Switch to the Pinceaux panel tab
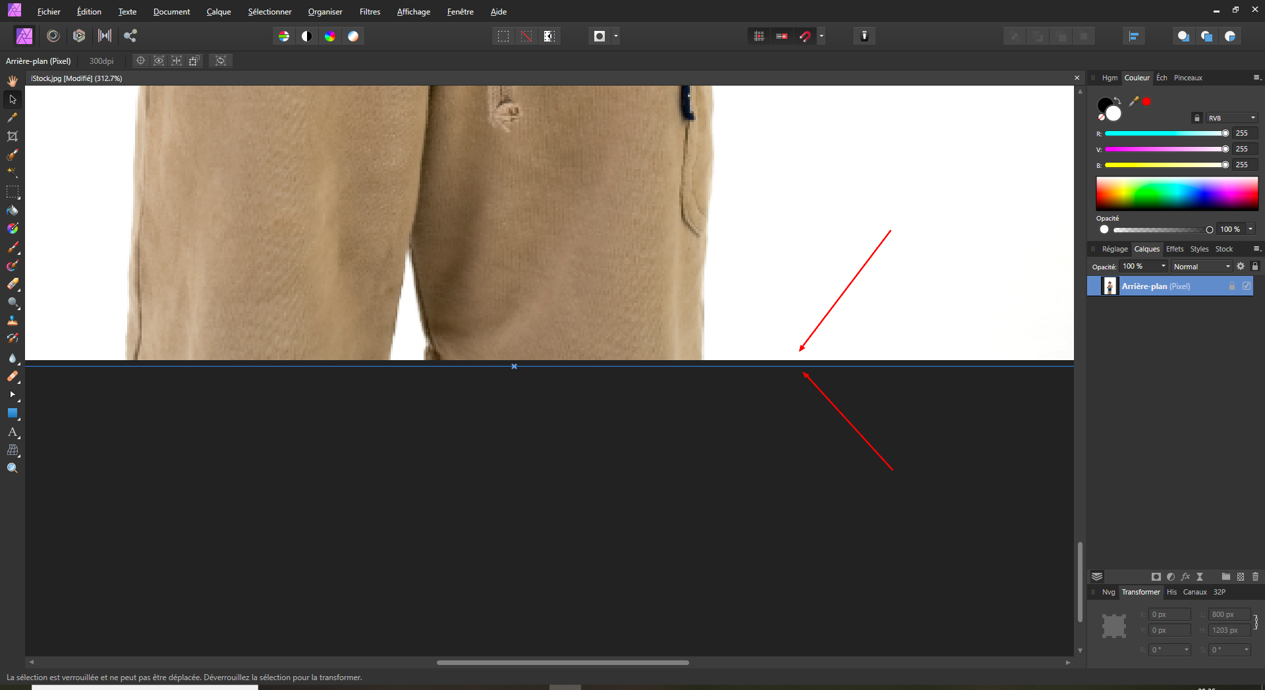The image size is (1265, 690). point(1188,78)
